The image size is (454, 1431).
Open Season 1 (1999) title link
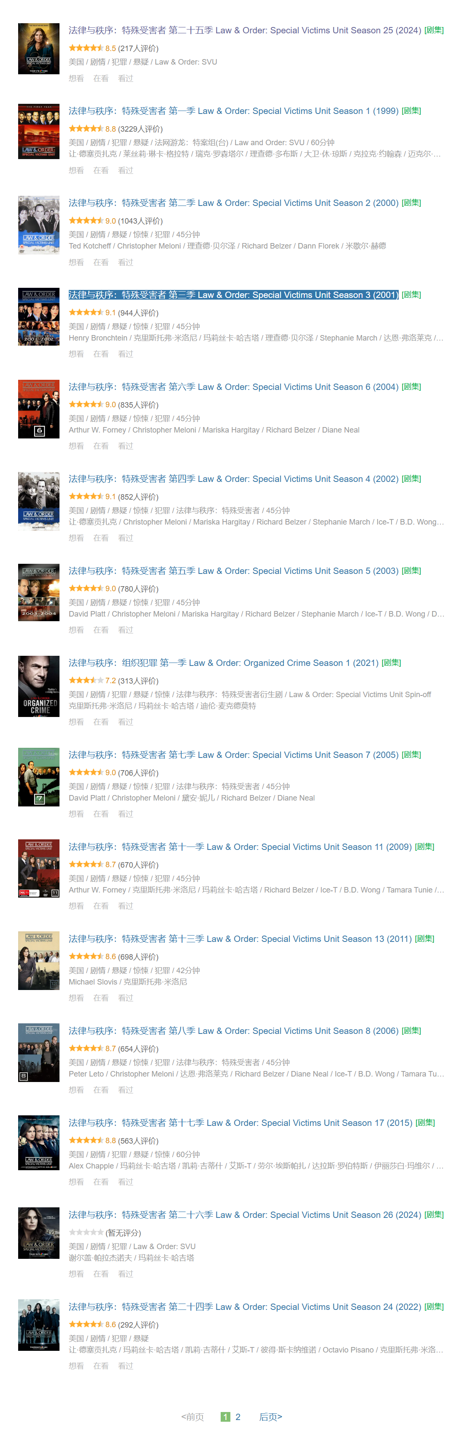(x=233, y=111)
